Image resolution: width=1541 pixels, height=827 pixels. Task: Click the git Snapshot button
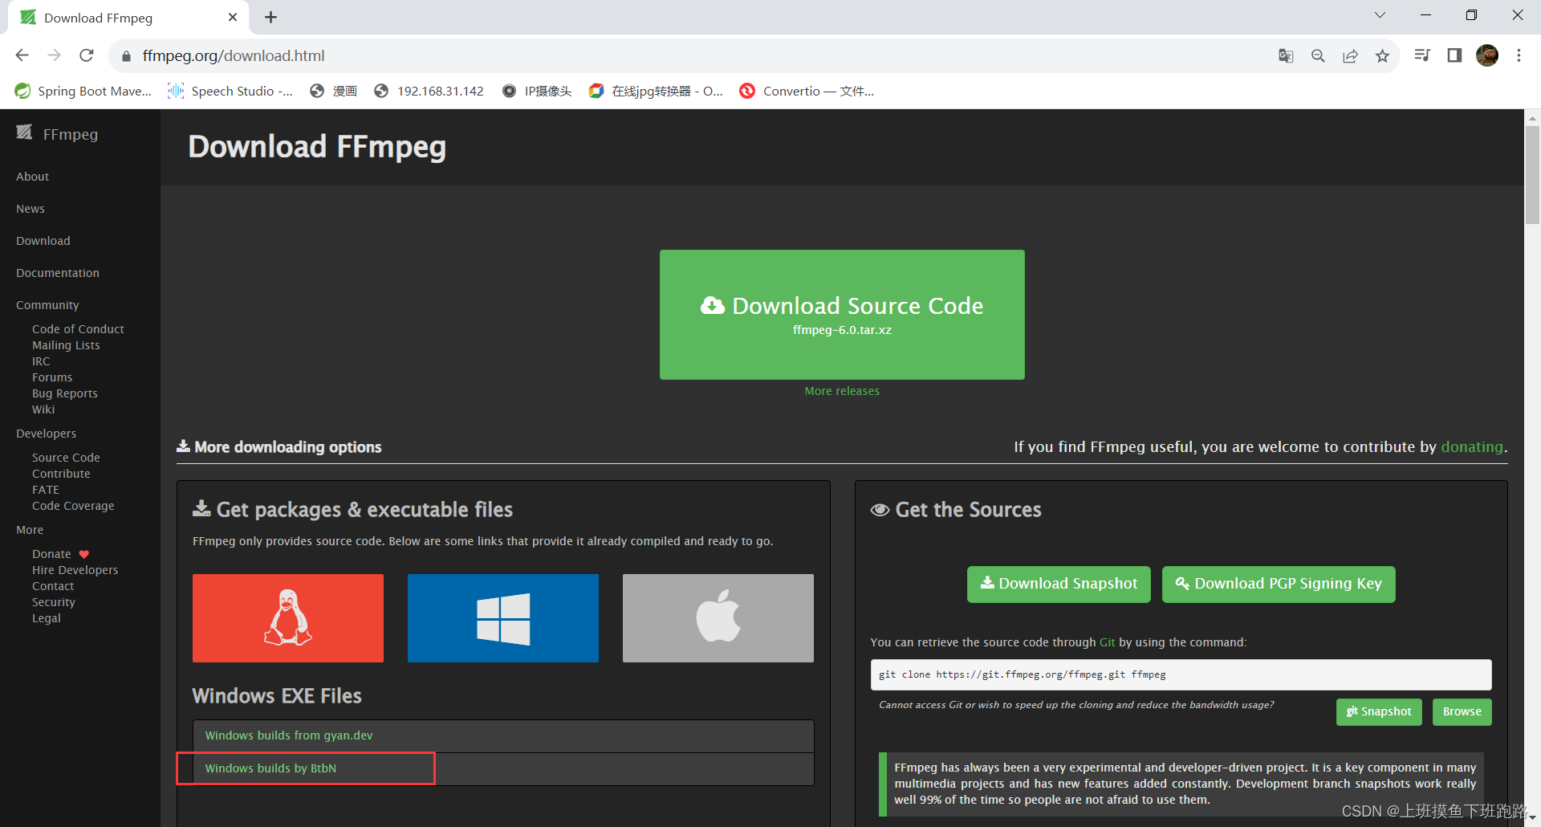click(1379, 712)
